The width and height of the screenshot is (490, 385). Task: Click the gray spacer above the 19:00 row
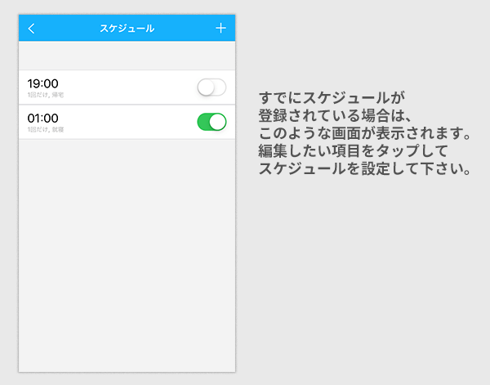coord(127,56)
